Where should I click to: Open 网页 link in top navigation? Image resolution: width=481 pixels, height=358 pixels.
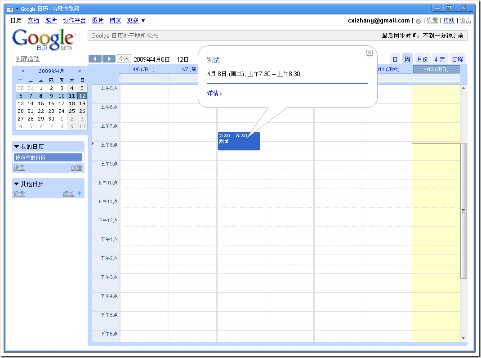pos(116,21)
